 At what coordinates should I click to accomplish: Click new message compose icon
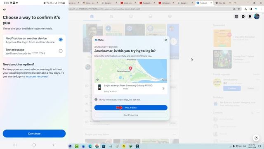[x=256, y=138]
